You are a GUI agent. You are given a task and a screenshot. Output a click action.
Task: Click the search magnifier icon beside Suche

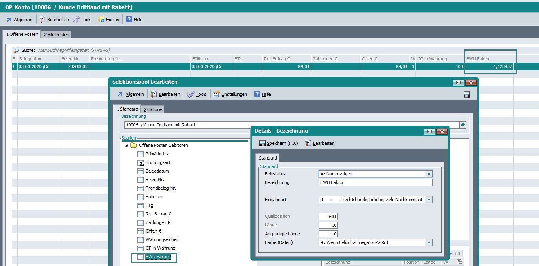pyautogui.click(x=16, y=50)
